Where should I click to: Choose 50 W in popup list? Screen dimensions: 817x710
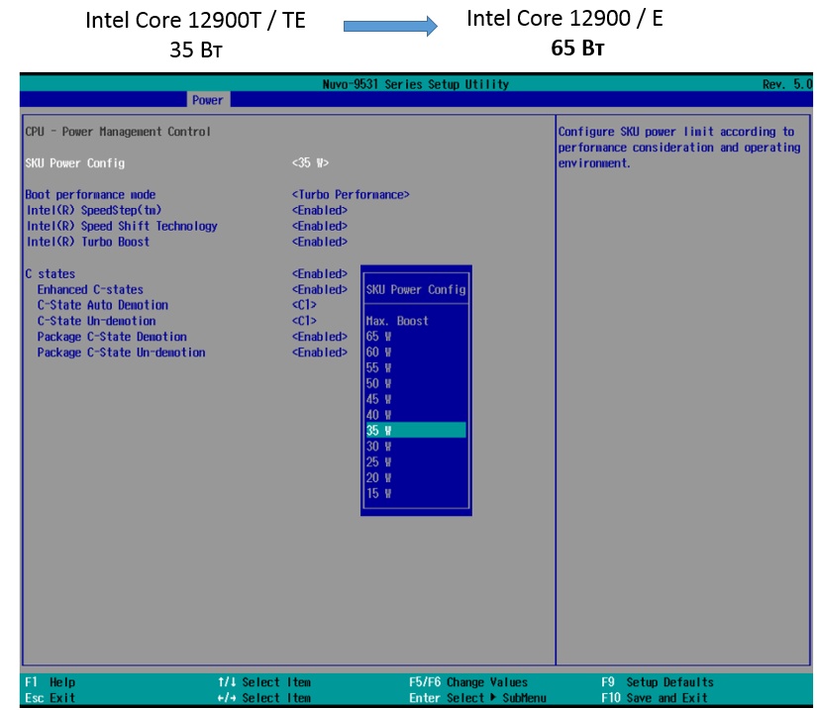click(379, 383)
